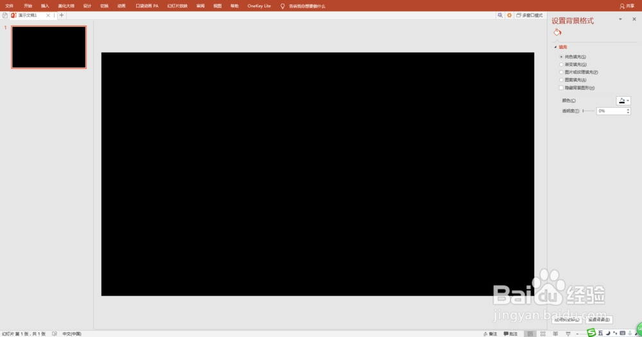
Task: Click the Sogou soft keyboard icon
Action: coord(622,333)
